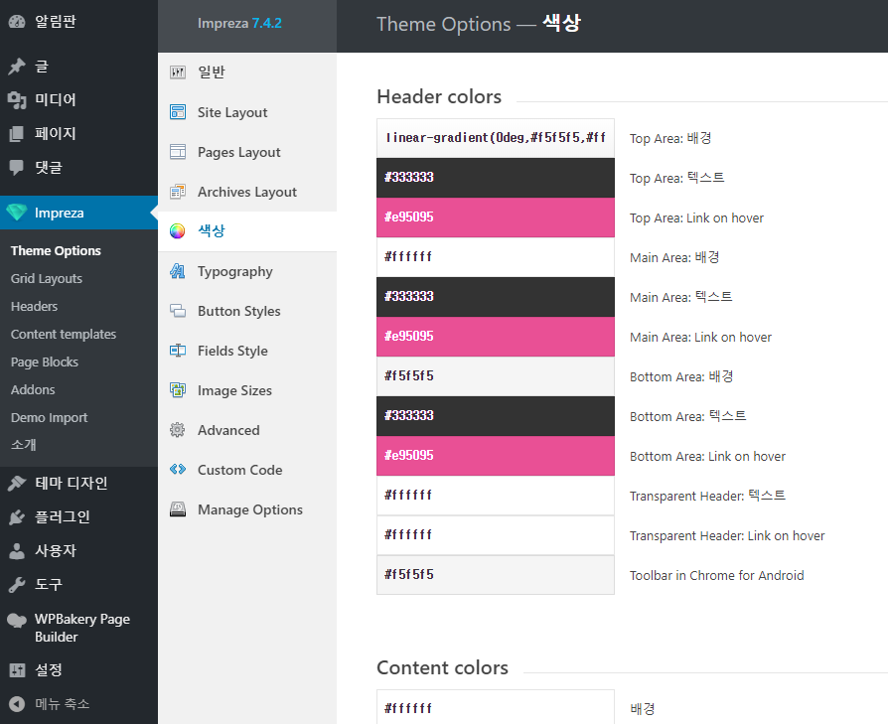Pick Bottom Area 배경 #f5f5f5 color
This screenshot has height=724, width=888.
pyautogui.click(x=496, y=376)
